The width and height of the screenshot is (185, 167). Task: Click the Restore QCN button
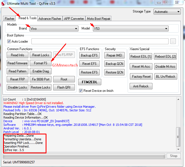114,72
